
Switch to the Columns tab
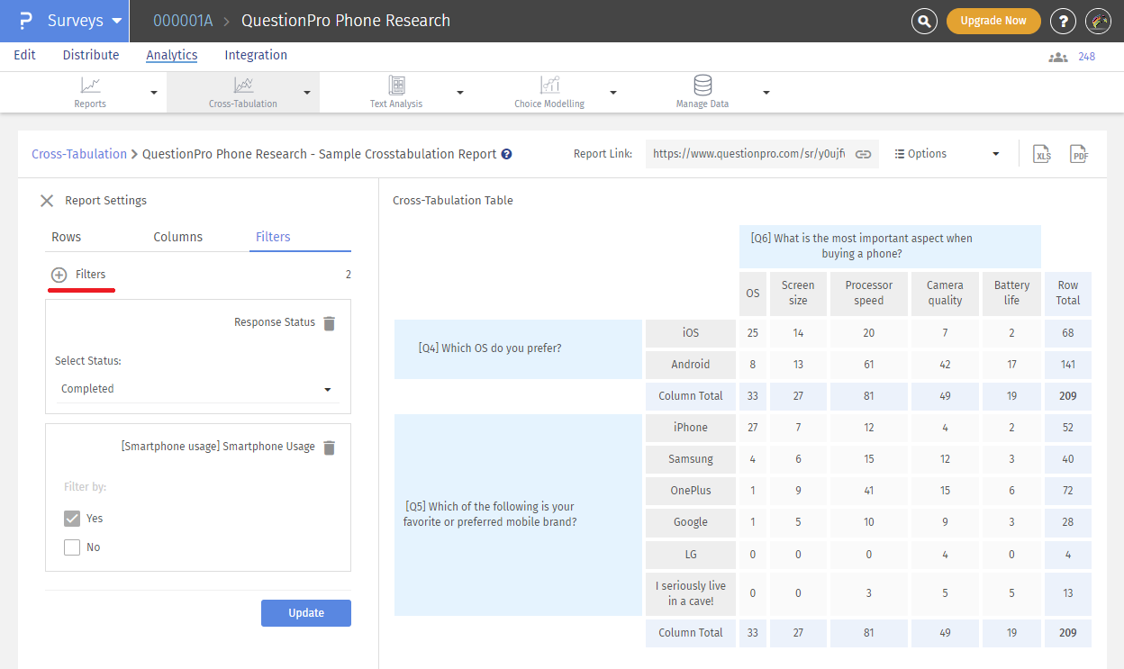(178, 237)
